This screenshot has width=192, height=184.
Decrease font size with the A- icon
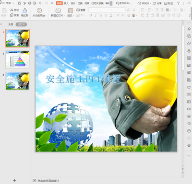(134, 10)
